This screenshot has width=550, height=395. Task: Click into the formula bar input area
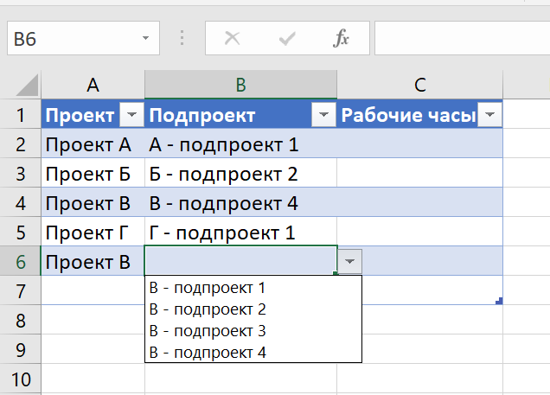(463, 38)
